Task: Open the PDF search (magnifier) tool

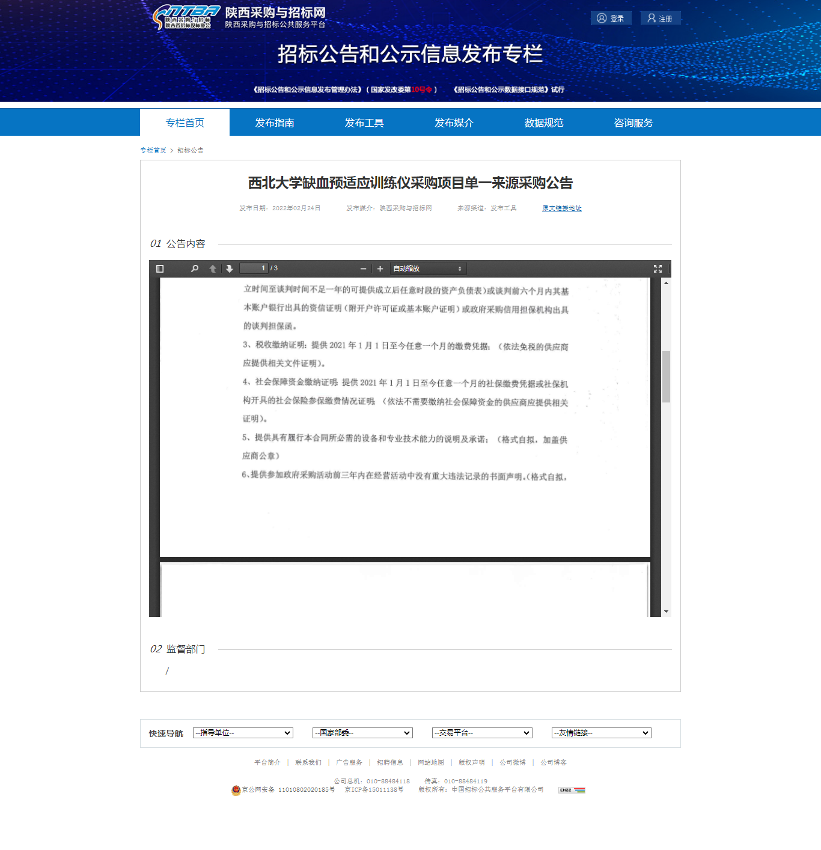Action: [x=195, y=269]
